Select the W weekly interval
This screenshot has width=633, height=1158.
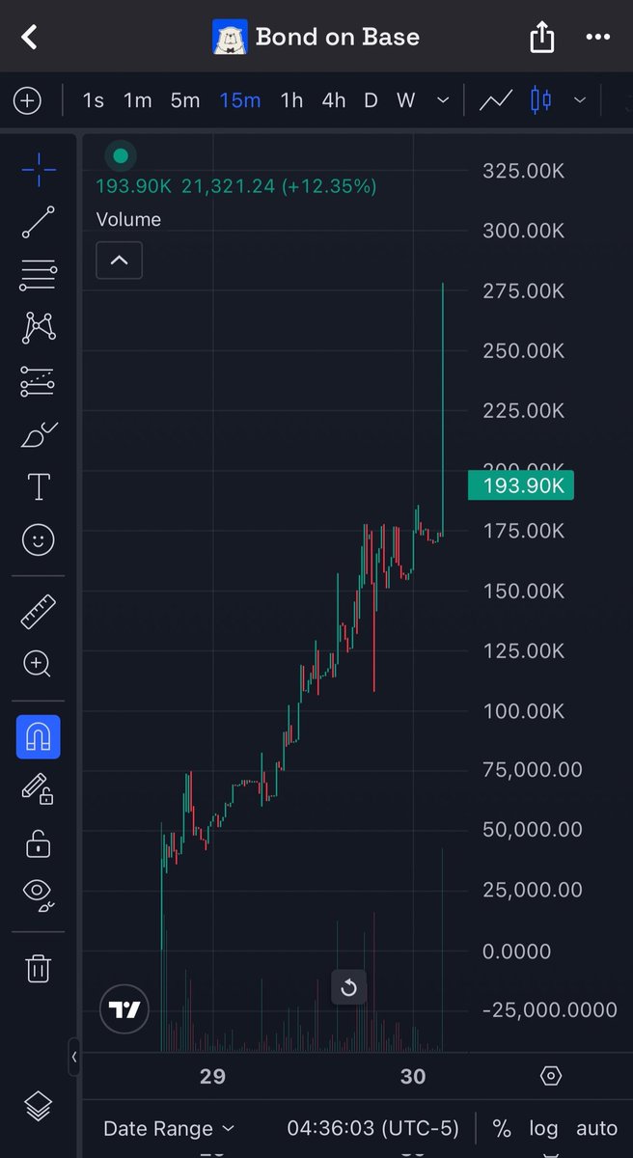tap(406, 99)
